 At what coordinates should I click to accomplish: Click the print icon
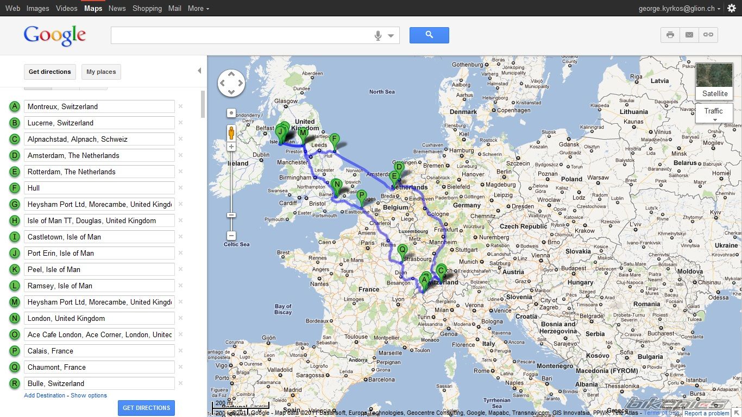click(670, 35)
